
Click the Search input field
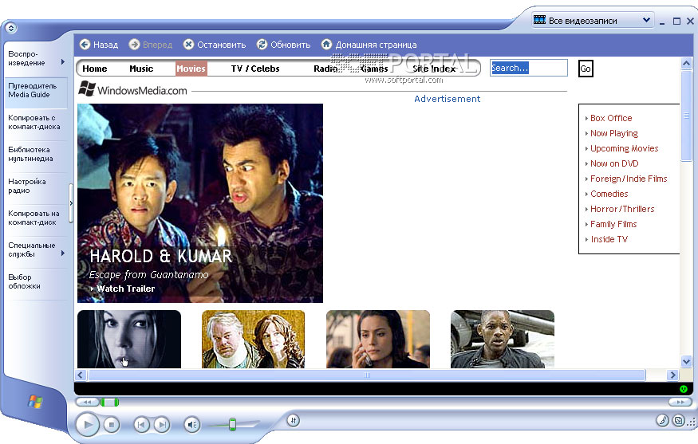coord(529,68)
